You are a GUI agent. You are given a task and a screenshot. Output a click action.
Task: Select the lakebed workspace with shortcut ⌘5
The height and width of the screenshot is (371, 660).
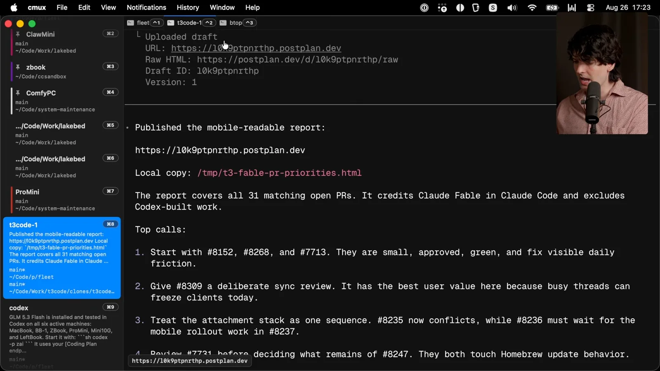[63, 134]
